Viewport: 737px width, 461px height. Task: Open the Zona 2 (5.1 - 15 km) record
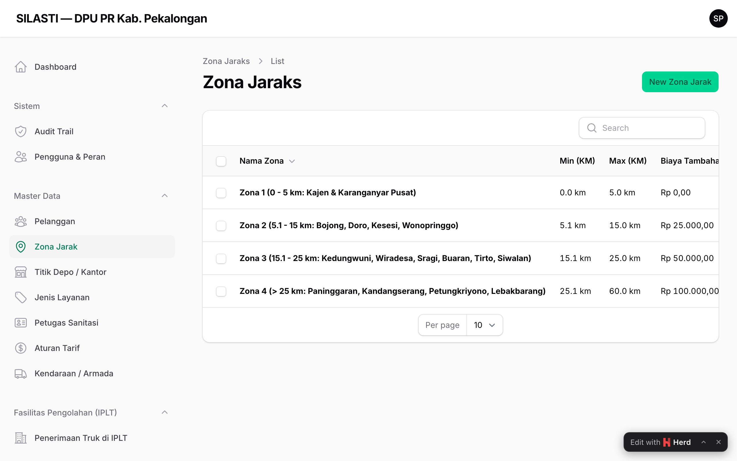pyautogui.click(x=349, y=226)
